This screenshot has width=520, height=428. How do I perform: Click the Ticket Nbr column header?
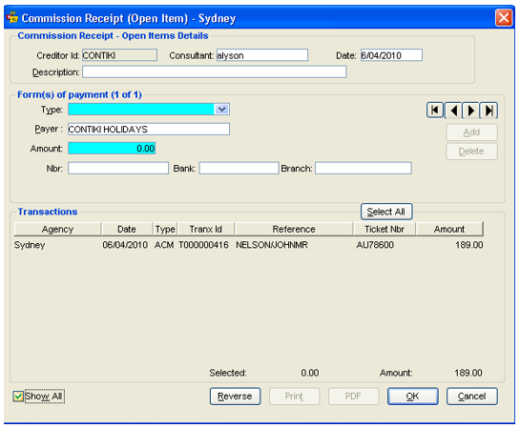(385, 229)
